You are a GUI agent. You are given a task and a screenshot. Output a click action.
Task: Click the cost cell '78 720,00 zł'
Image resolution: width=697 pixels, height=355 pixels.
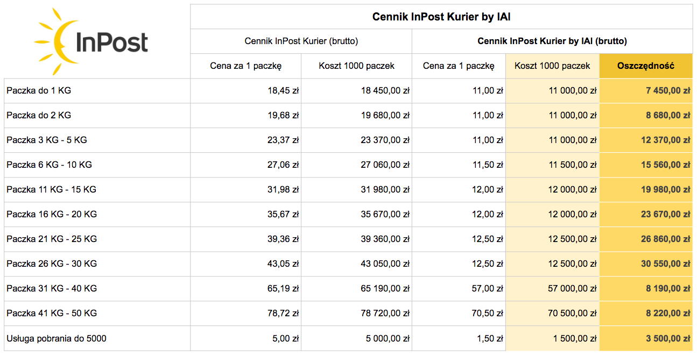point(357,314)
